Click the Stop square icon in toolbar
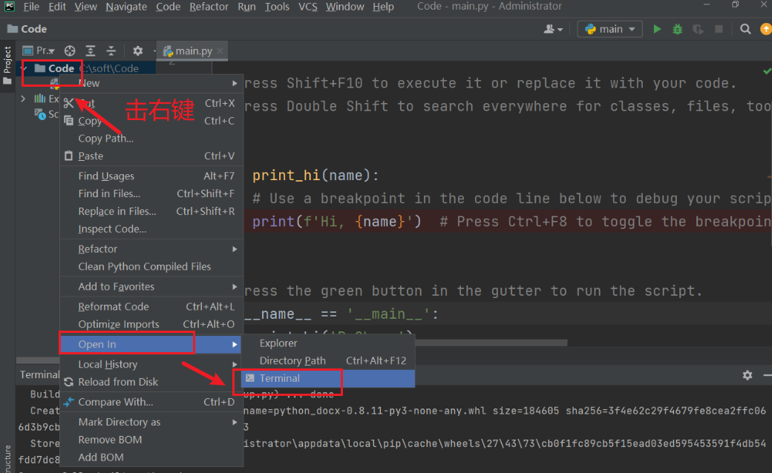The image size is (772, 473). click(719, 29)
